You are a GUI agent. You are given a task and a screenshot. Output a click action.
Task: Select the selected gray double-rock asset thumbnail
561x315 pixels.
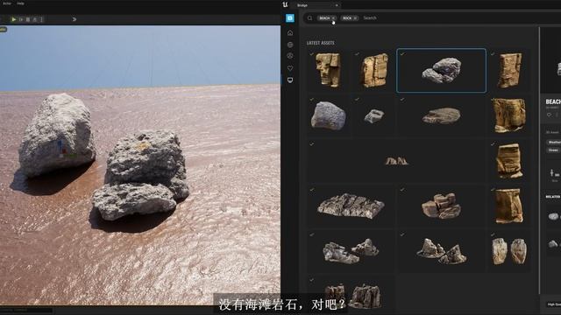(x=441, y=71)
